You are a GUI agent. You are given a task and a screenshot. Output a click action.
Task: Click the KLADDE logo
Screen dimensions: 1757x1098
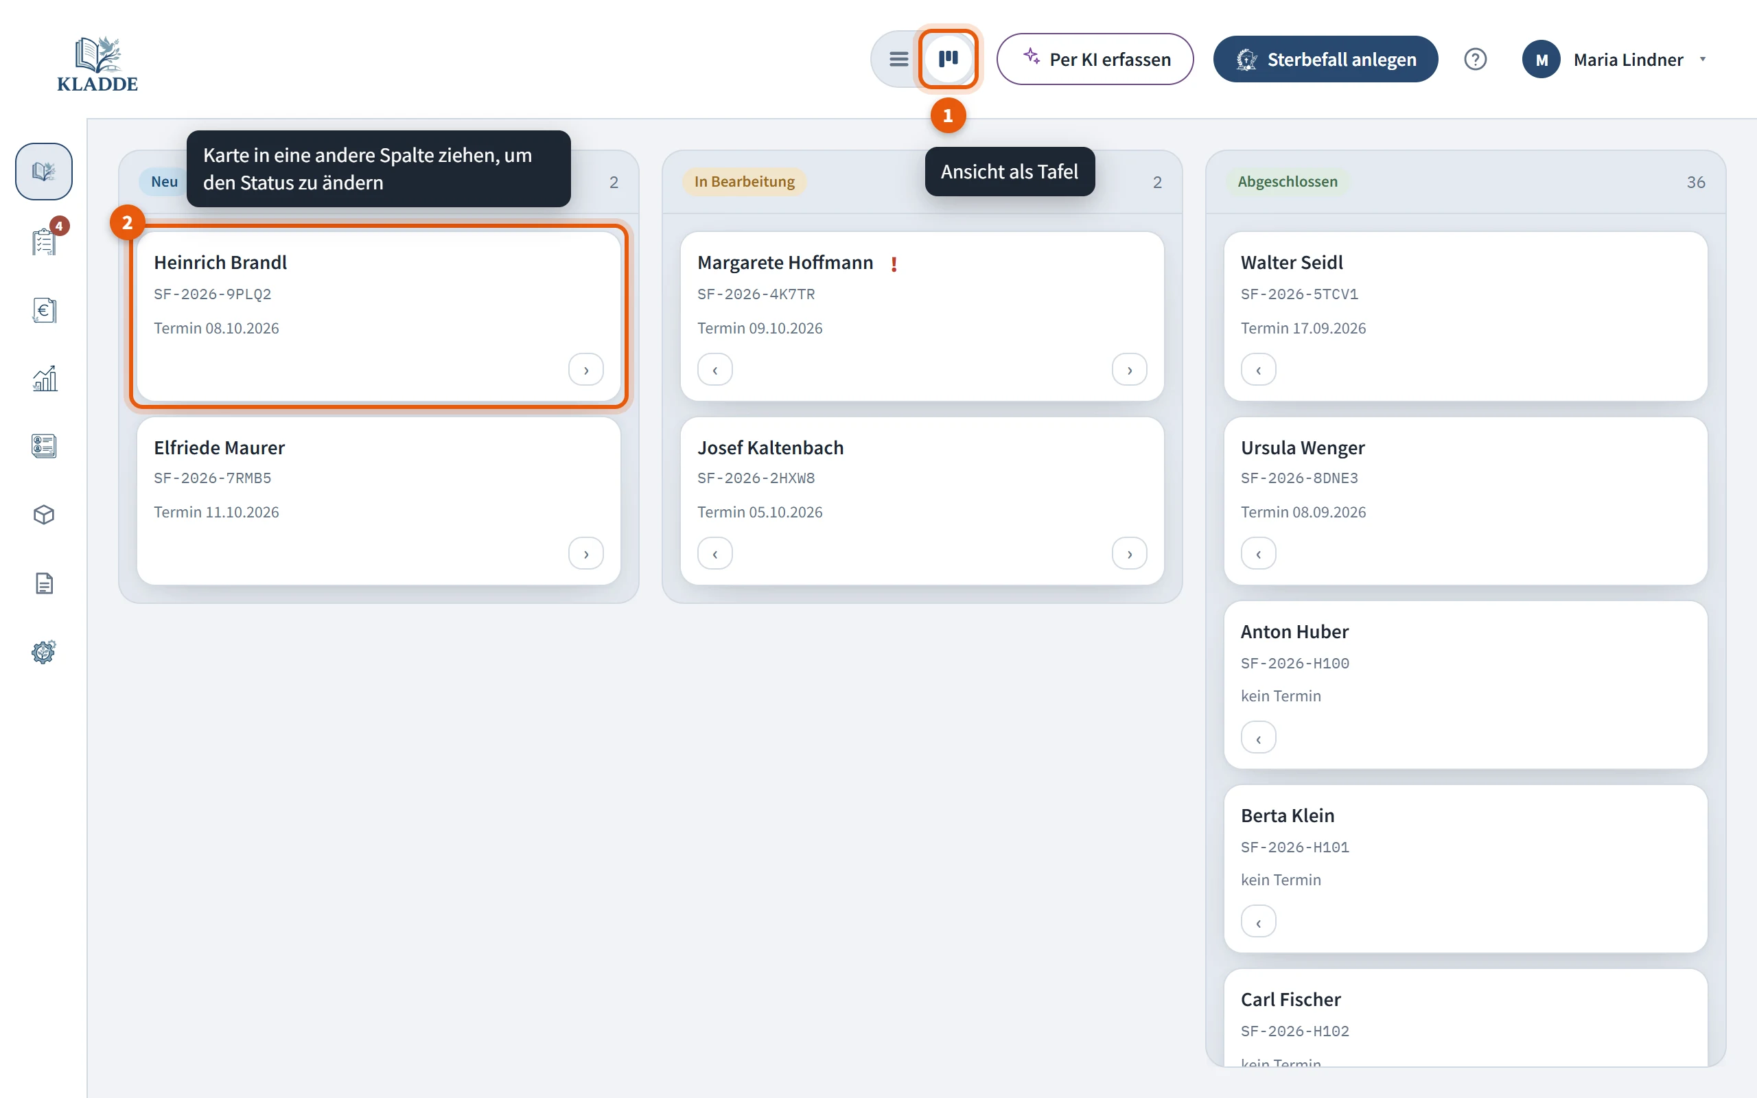(x=97, y=63)
